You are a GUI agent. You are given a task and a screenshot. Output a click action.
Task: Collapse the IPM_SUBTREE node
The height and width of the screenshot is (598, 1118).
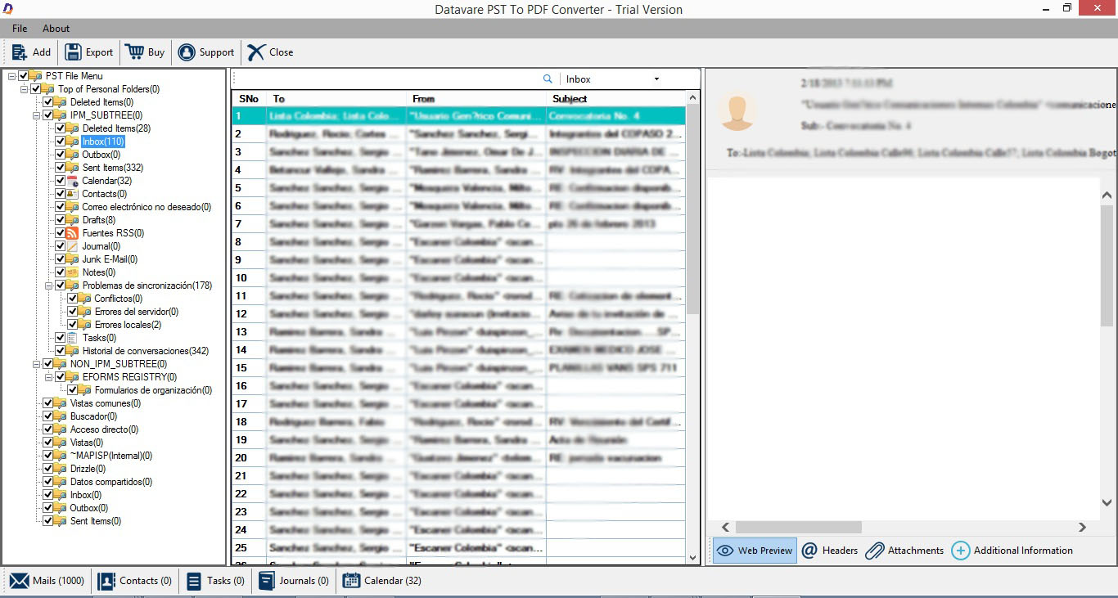36,115
